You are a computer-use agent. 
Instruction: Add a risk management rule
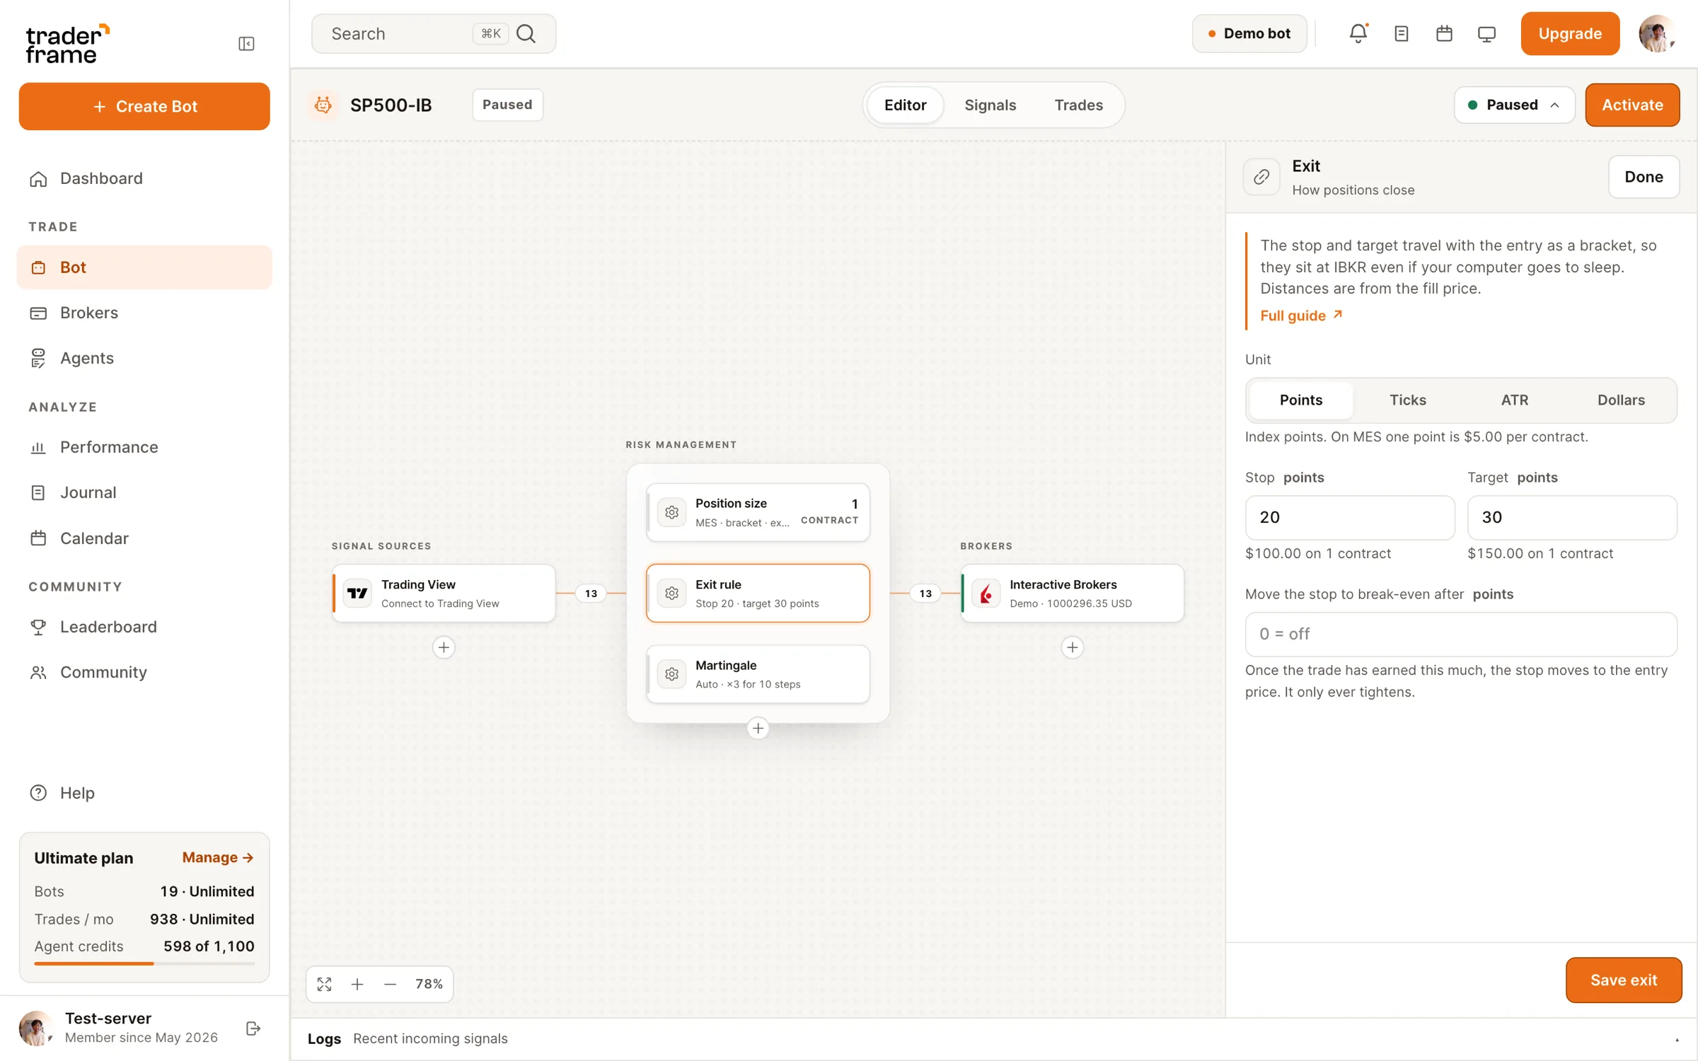coord(758,728)
